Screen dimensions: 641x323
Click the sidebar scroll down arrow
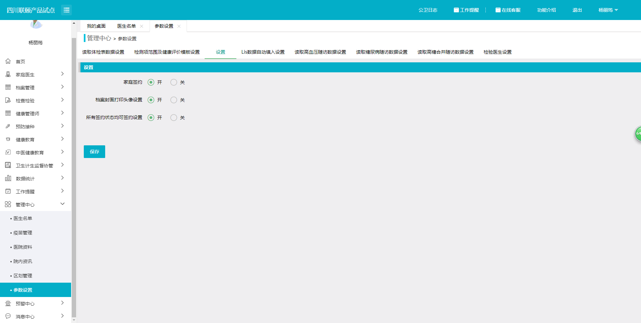pyautogui.click(x=74, y=320)
